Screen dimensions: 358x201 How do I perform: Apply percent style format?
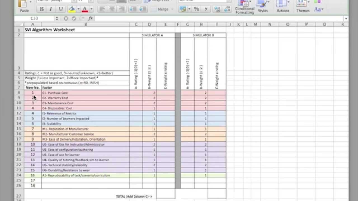(x=196, y=9)
